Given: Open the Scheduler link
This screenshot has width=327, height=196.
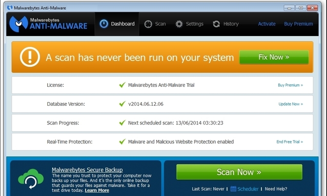Looking at the screenshot, I should pos(248,189).
